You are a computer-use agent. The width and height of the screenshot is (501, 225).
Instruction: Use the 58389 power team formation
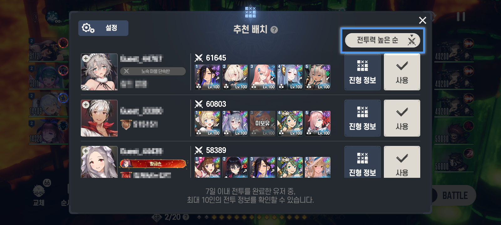tap(402, 162)
